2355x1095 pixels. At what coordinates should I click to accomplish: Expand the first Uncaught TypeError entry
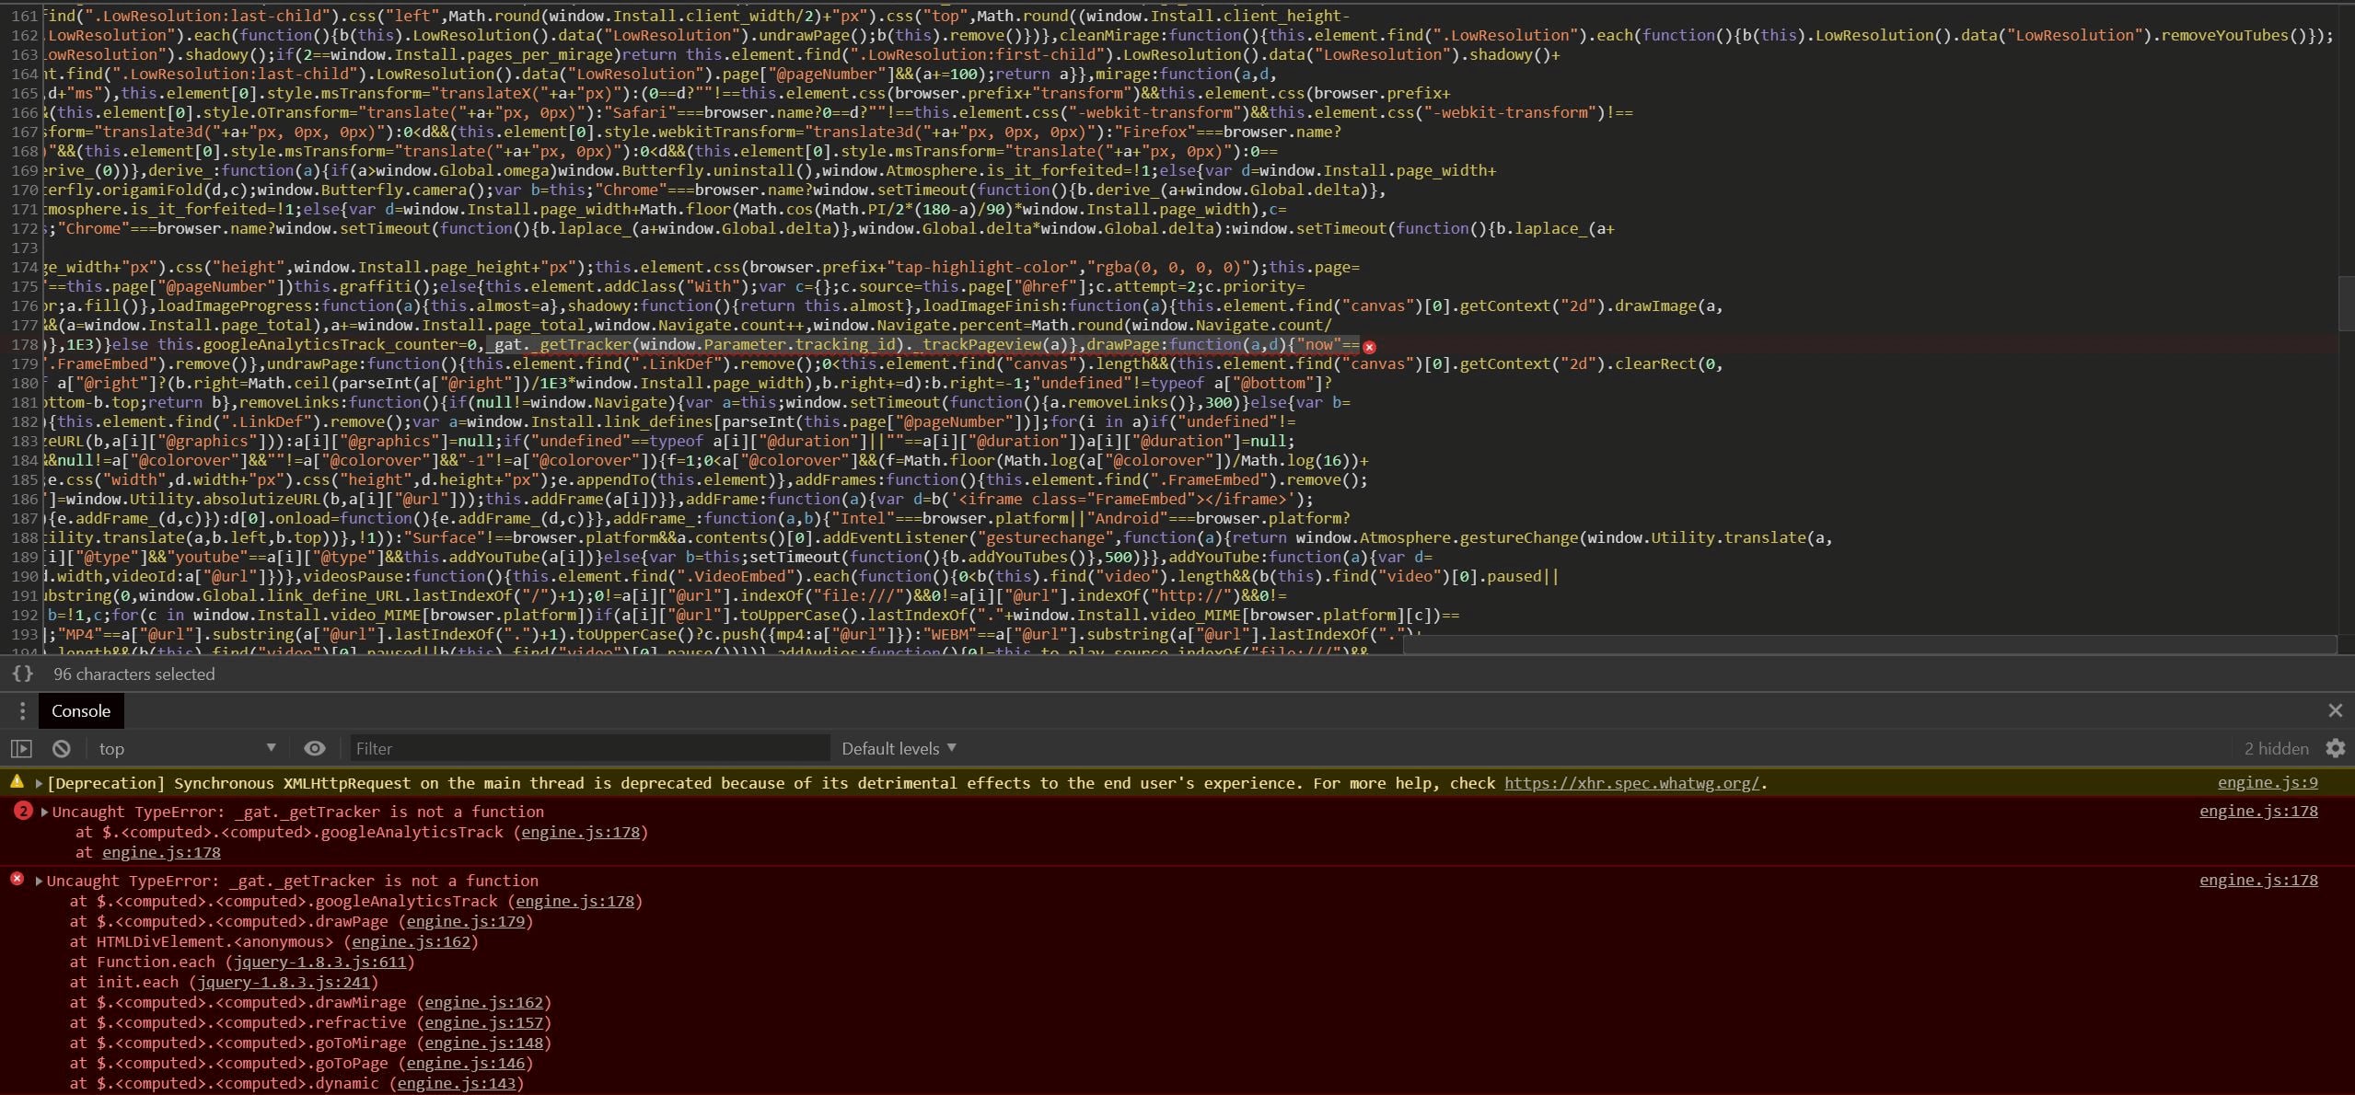point(44,812)
